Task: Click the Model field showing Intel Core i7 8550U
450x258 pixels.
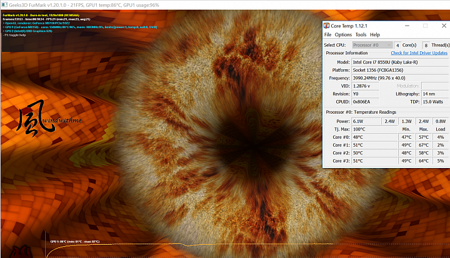Action: pos(401,62)
